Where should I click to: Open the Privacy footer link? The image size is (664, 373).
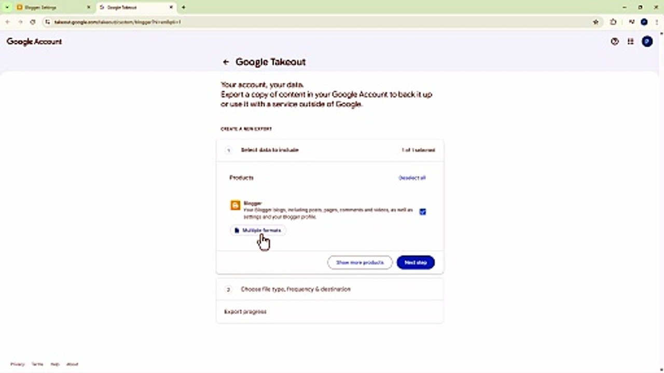click(18, 364)
